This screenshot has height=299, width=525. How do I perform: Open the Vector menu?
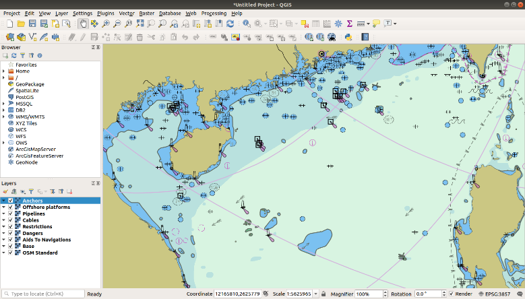(x=126, y=13)
